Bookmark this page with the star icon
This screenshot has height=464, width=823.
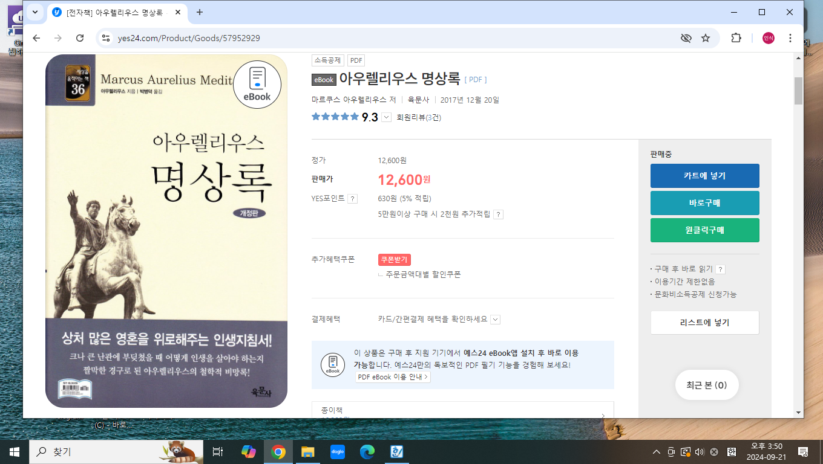tap(706, 38)
